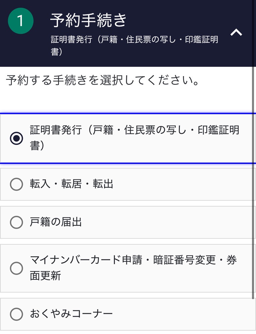
Task: Click the 予約手続き header title text
Action: point(88,20)
